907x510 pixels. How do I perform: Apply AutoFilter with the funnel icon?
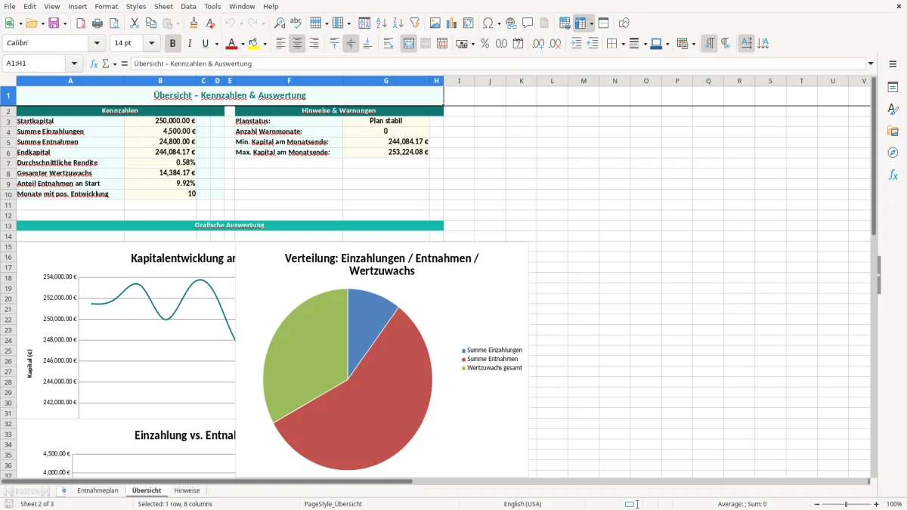tap(414, 23)
